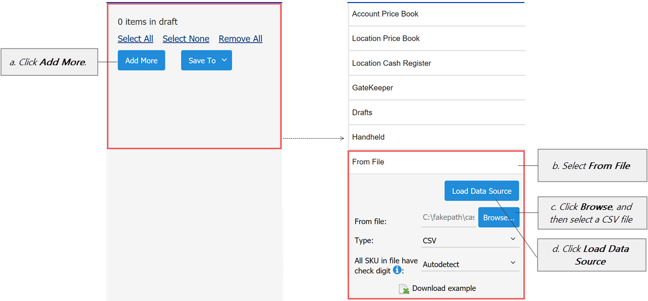Choose Location Cash Register as the source
Screen dimensions: 648x301
click(391, 63)
